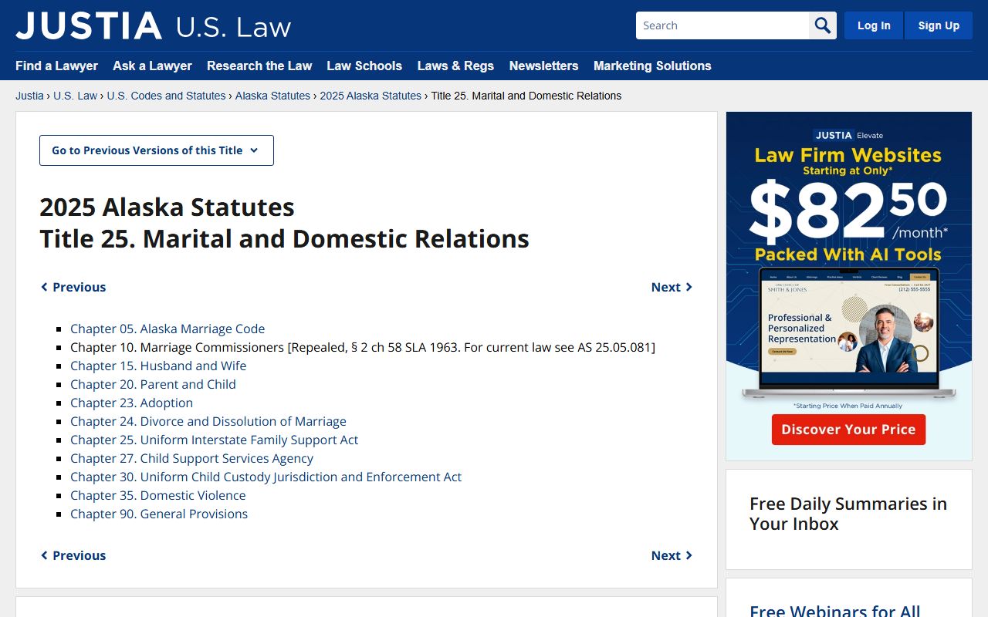Click into the Search input field
The width and height of the screenshot is (988, 617).
pos(722,25)
